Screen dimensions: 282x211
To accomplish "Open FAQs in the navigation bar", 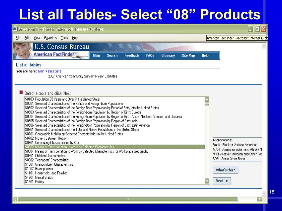I will click(150, 55).
